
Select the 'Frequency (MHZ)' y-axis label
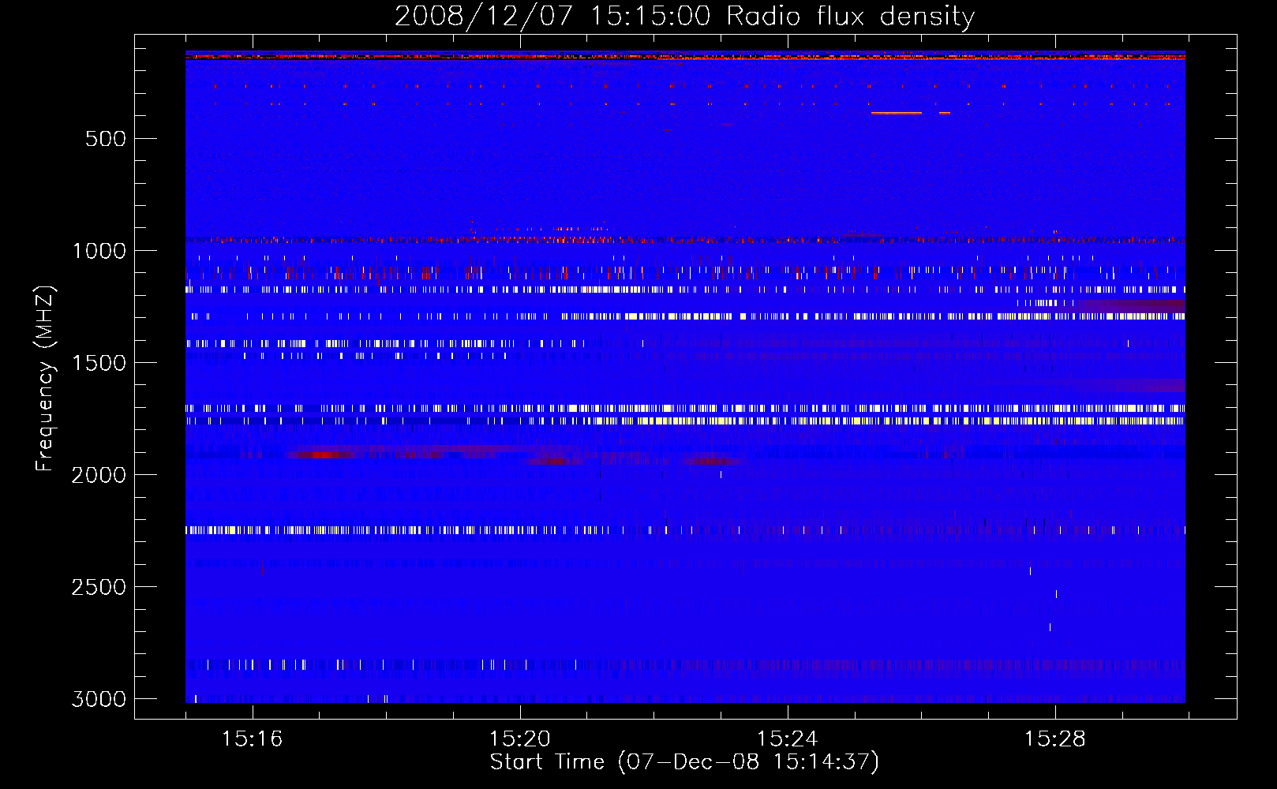point(45,379)
